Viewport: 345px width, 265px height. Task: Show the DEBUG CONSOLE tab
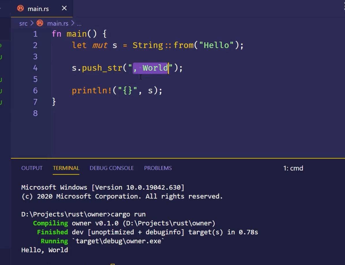pyautogui.click(x=112, y=168)
